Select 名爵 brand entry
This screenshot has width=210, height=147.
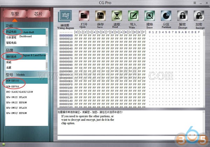tap(26, 68)
